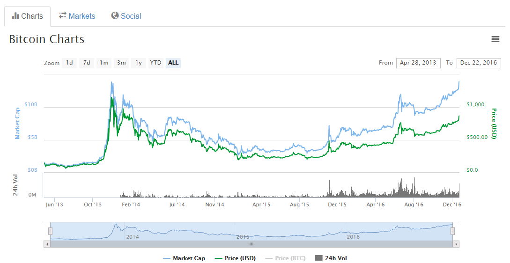510x263 pixels.
Task: Open the chart hamburger menu icon
Action: pyautogui.click(x=495, y=39)
